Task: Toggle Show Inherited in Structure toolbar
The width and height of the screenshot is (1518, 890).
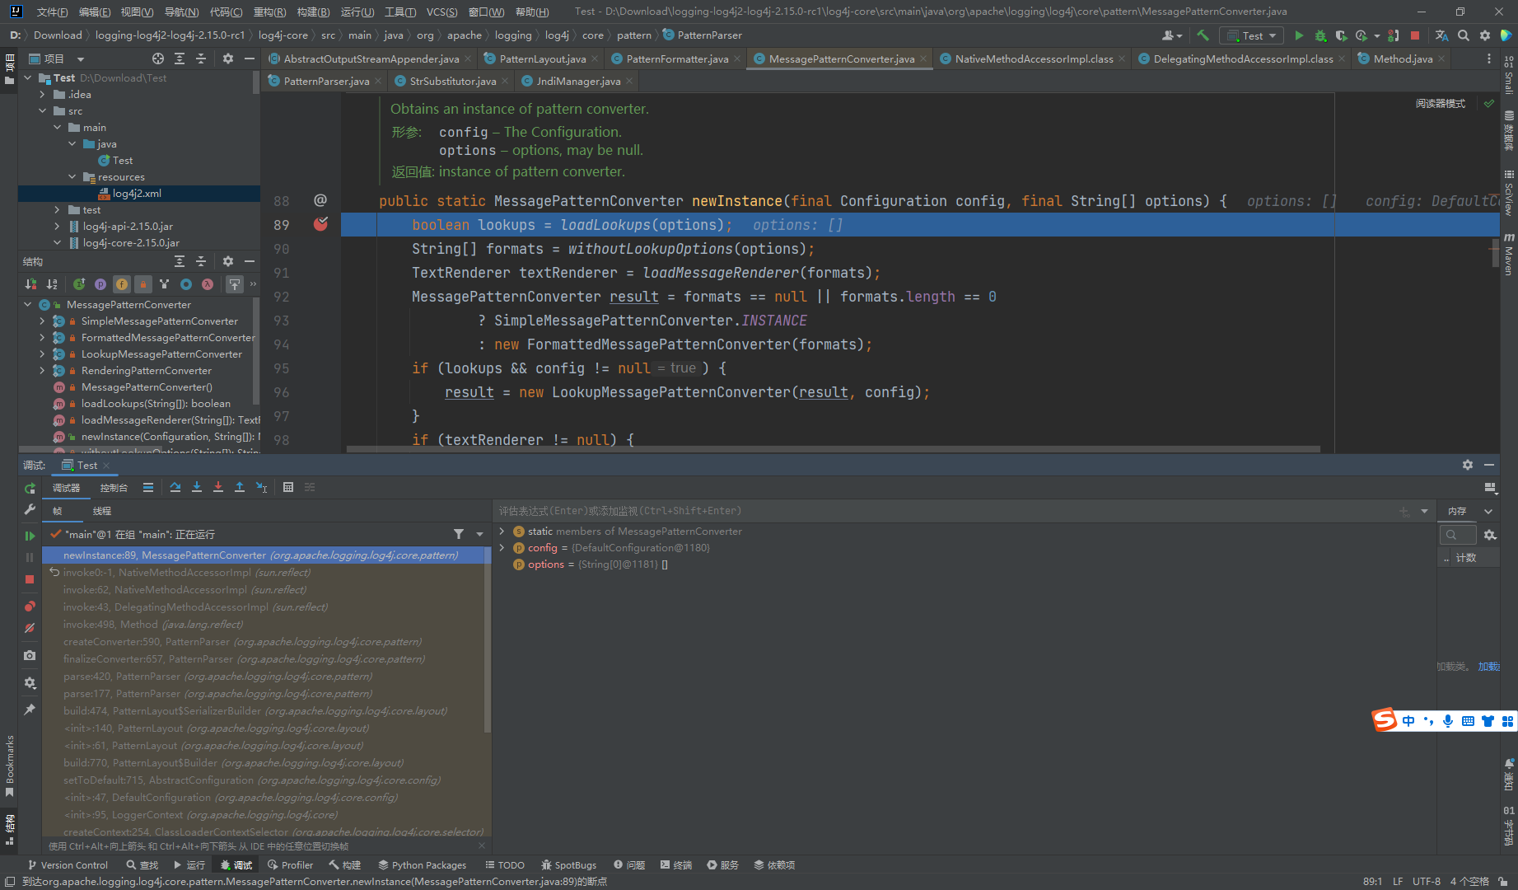Action: point(79,284)
